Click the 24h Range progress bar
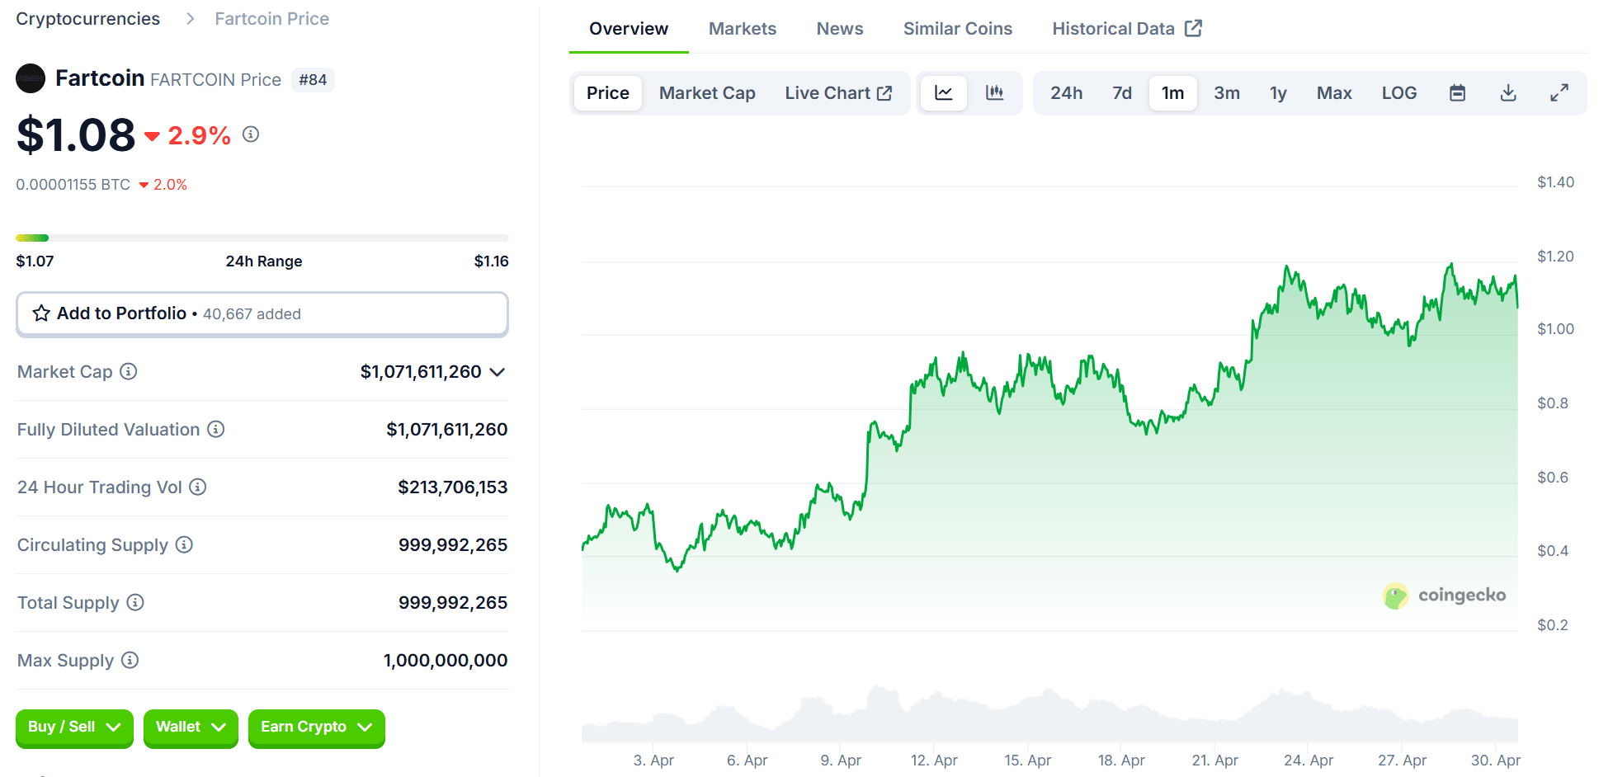The width and height of the screenshot is (1613, 777). point(262,238)
